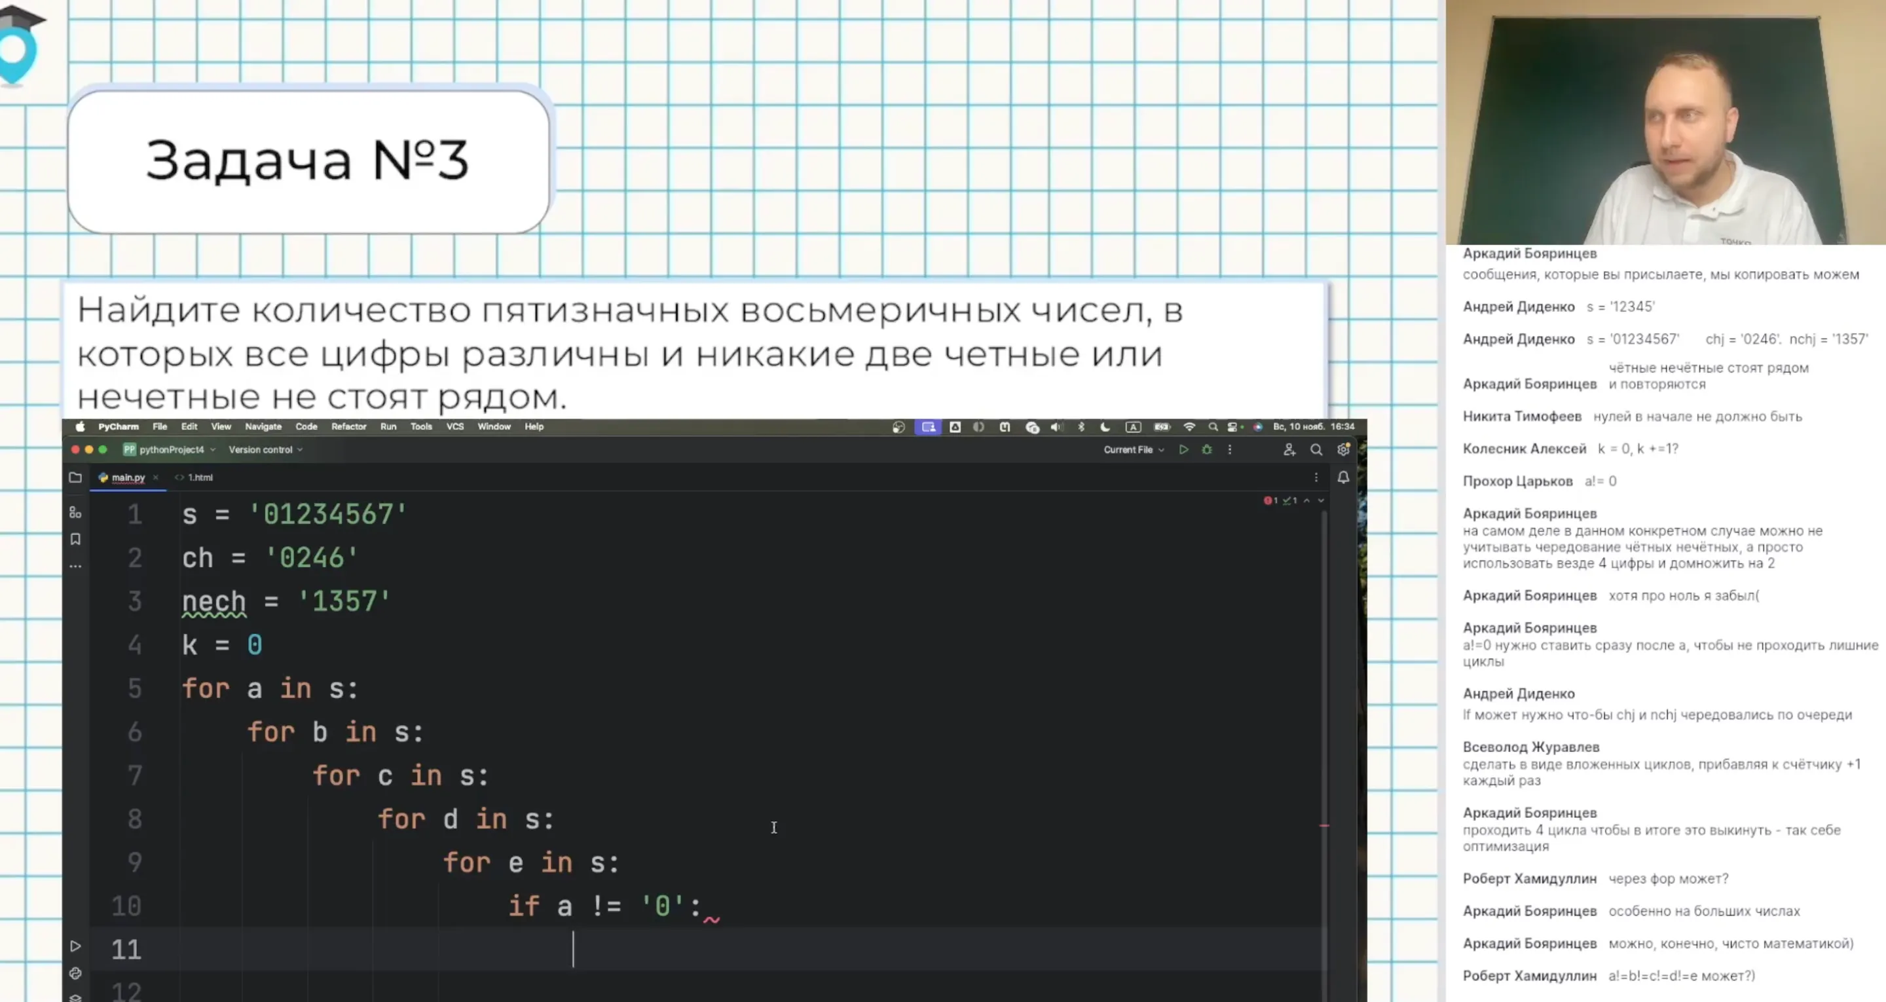This screenshot has width=1886, height=1002.
Task: Open PyCharm IDE settings gear icon
Action: tap(1342, 450)
